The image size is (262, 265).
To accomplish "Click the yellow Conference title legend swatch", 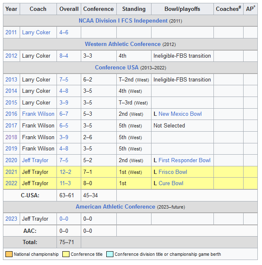I will [x=66, y=254].
